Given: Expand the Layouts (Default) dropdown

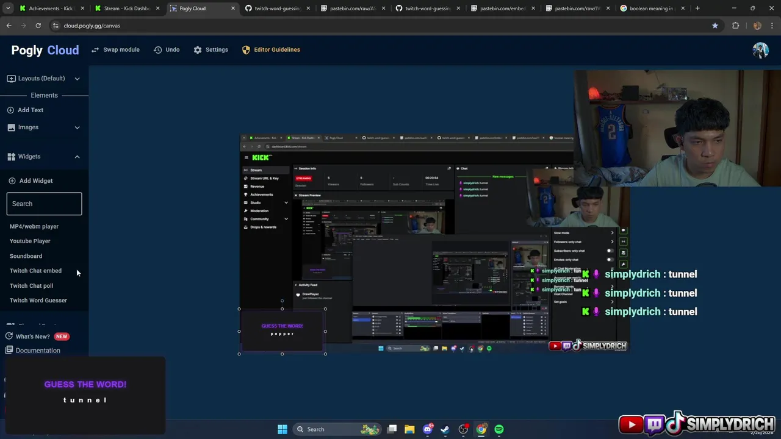Looking at the screenshot, I should click(x=77, y=79).
